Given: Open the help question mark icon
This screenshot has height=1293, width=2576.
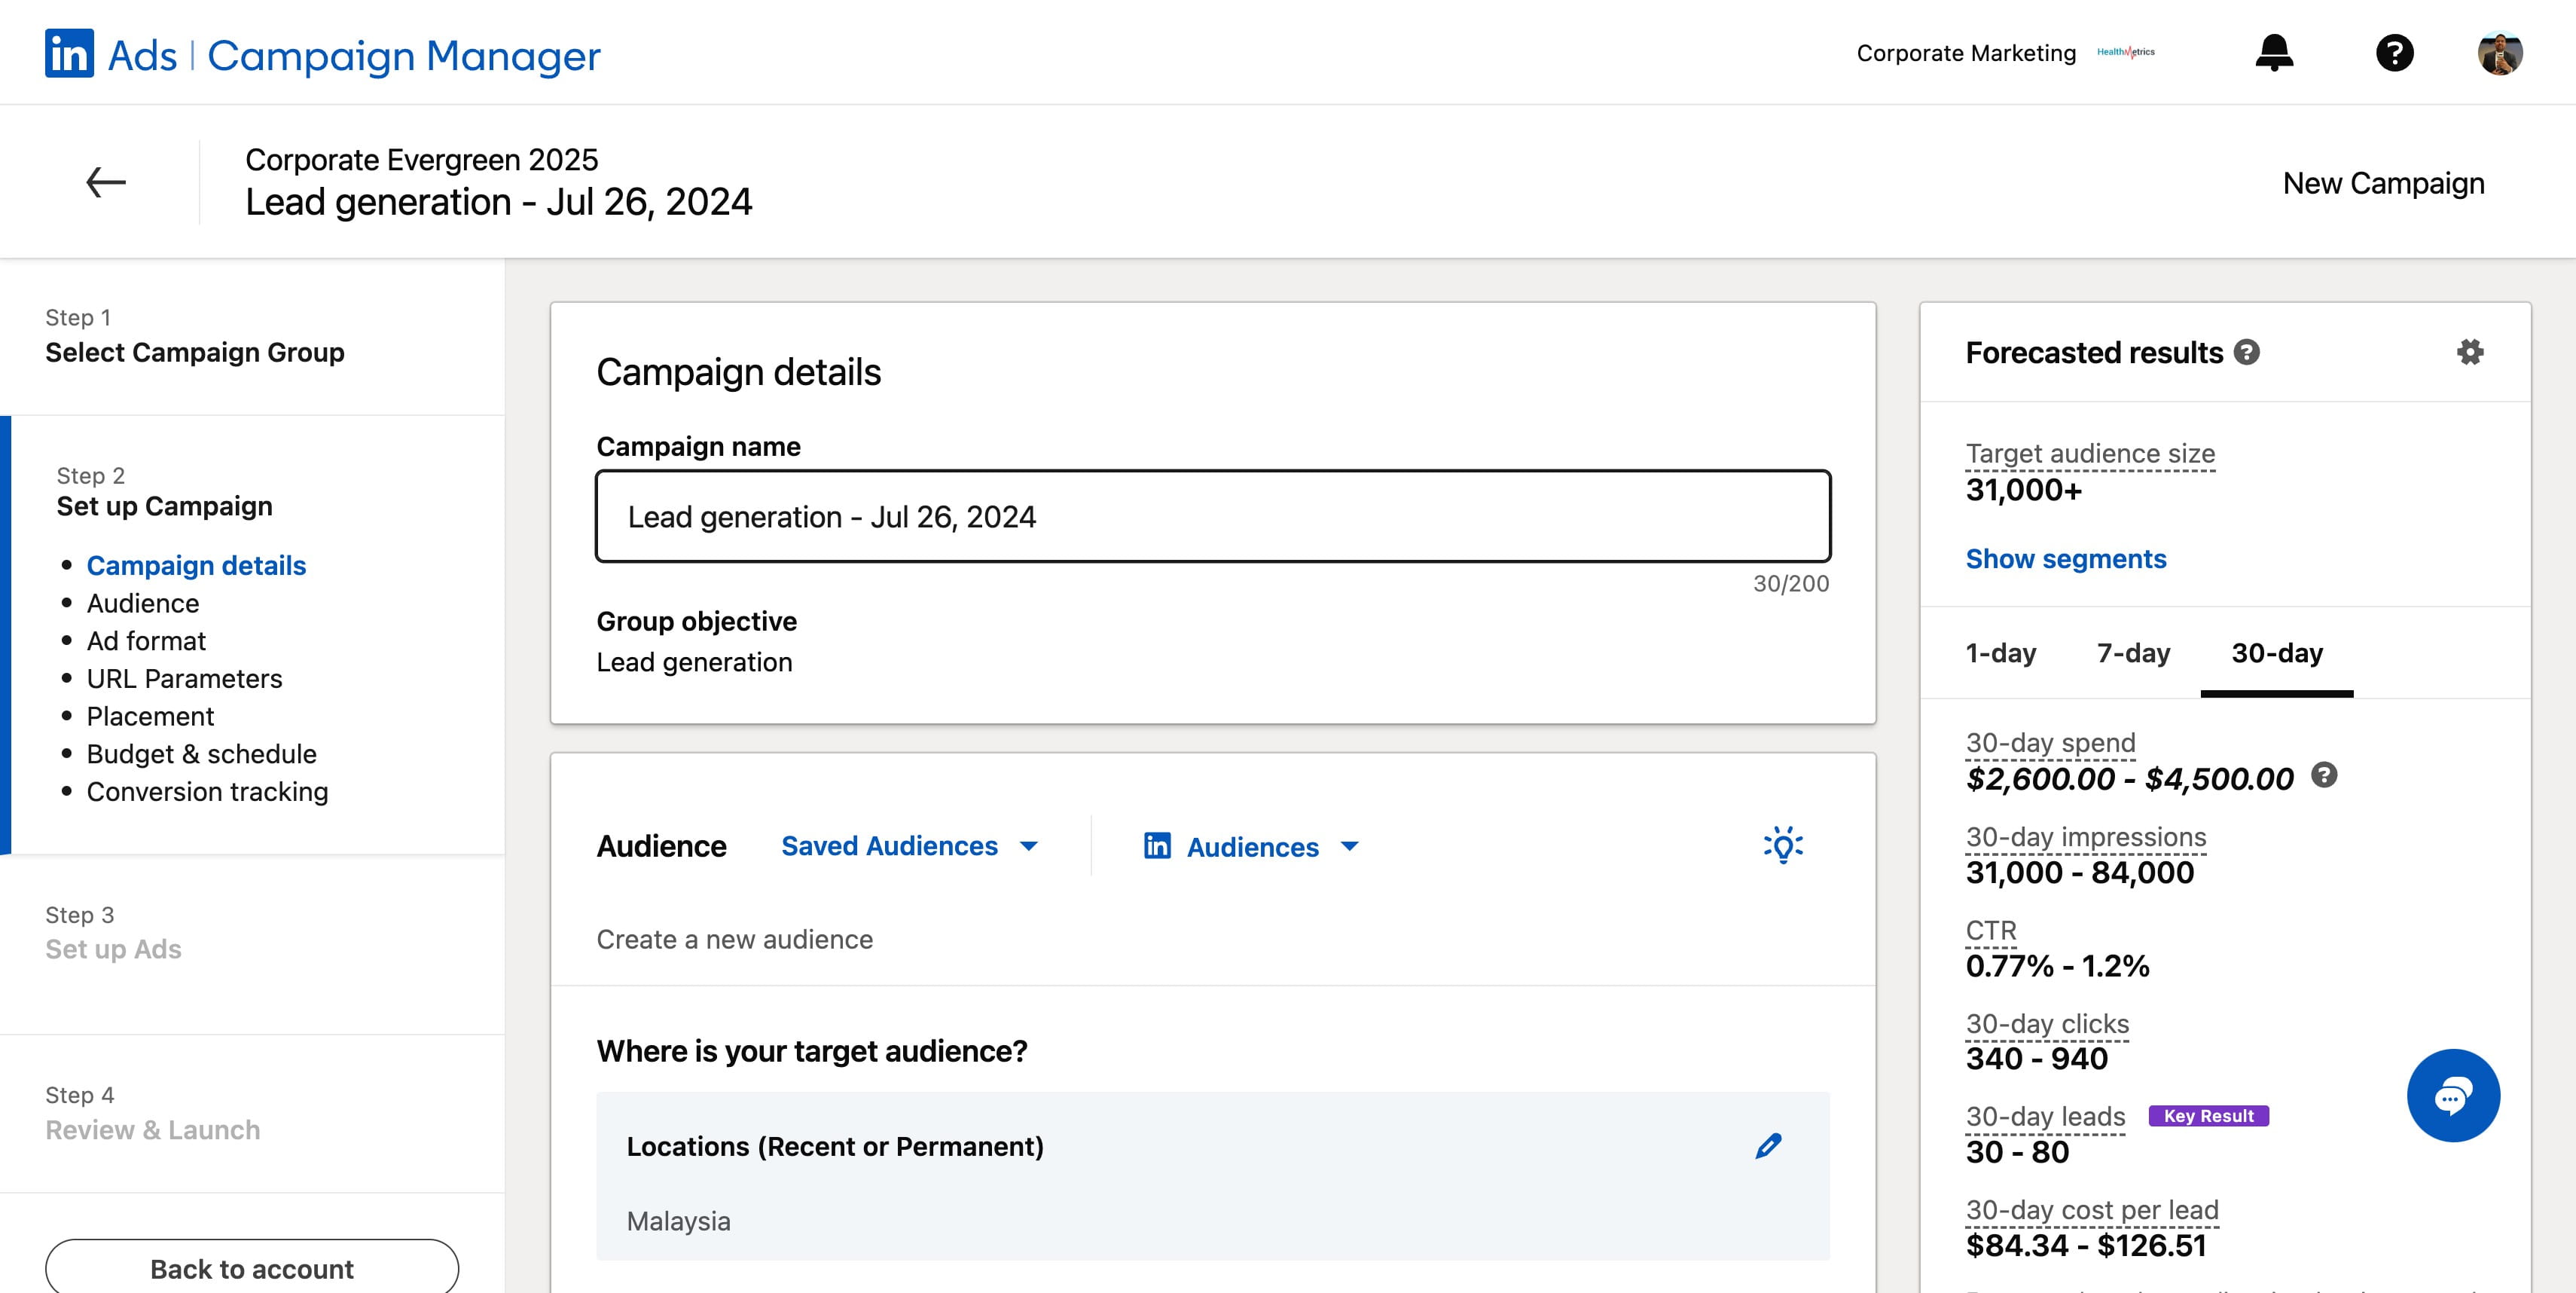Looking at the screenshot, I should [x=2394, y=53].
